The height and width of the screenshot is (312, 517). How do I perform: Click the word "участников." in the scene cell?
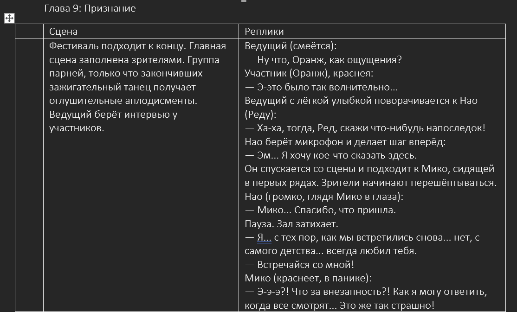point(77,128)
